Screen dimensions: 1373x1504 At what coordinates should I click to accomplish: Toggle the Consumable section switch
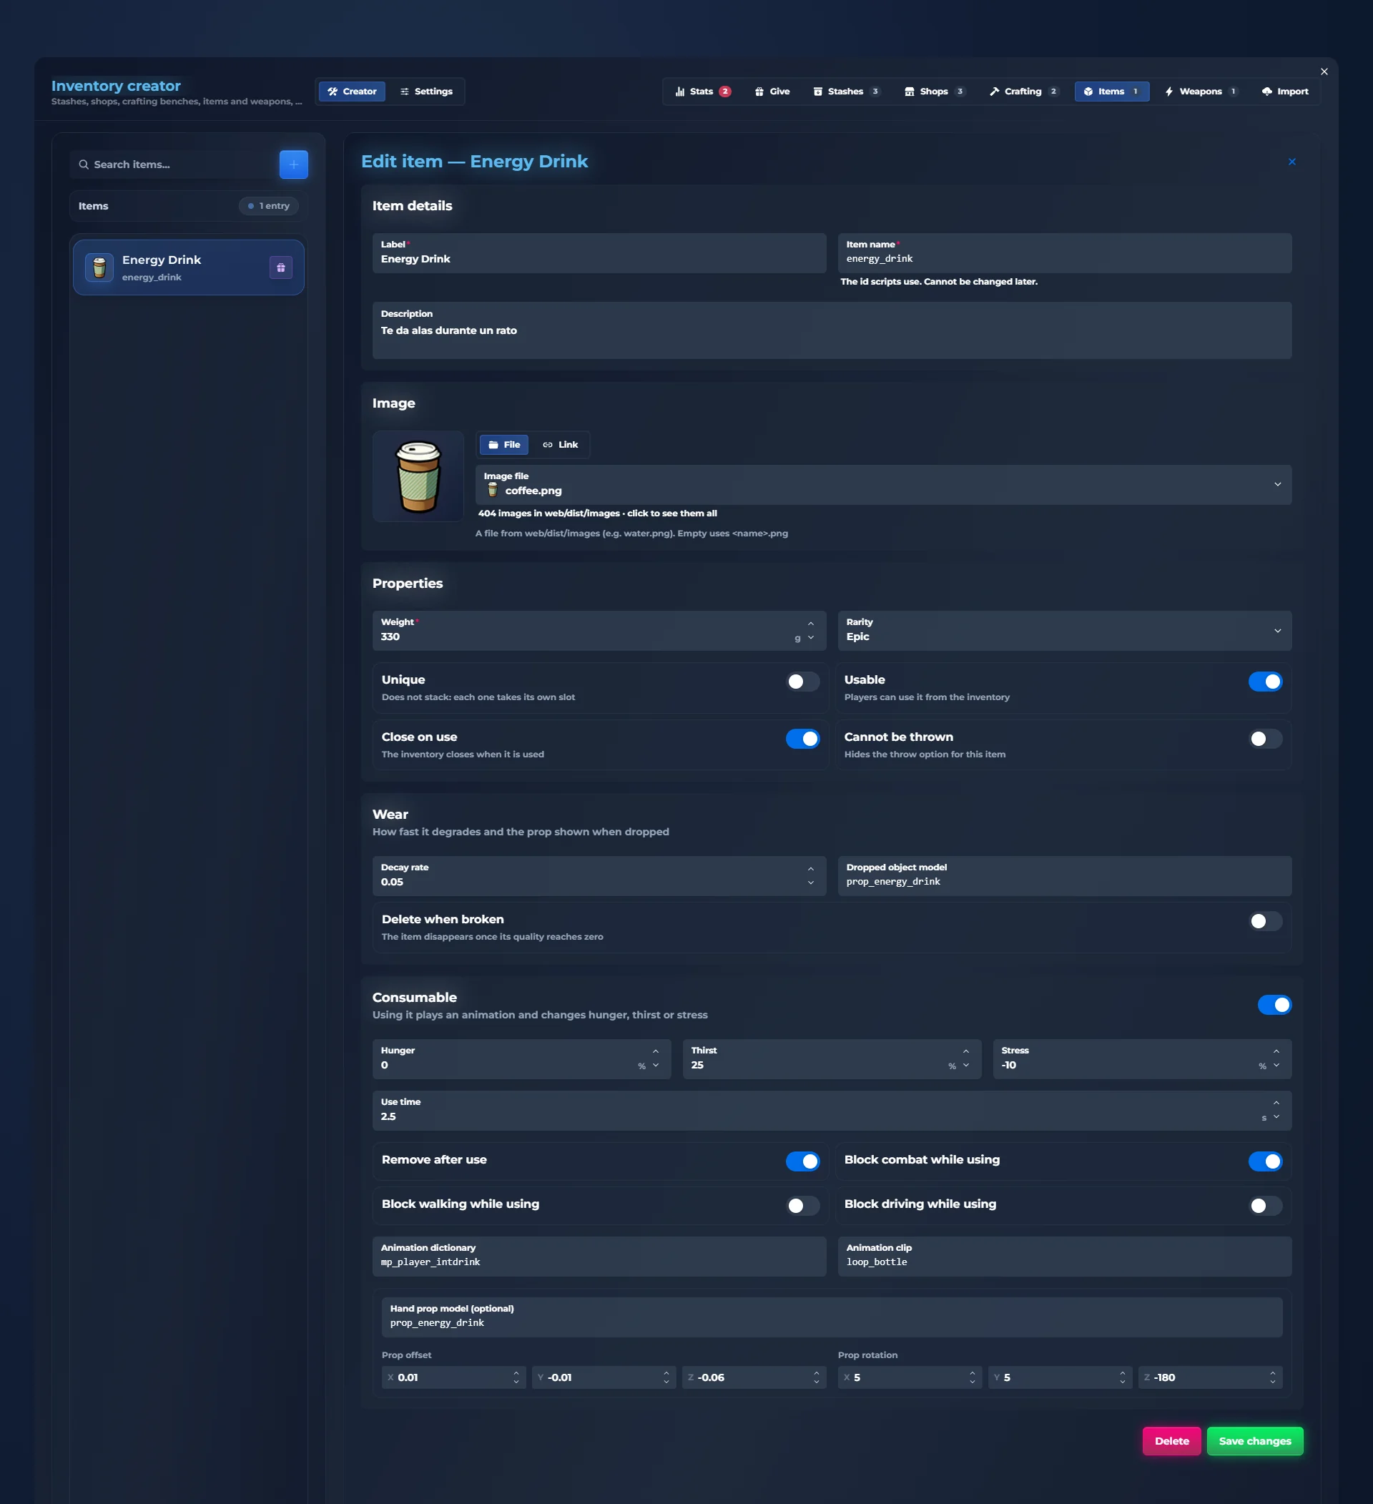click(1274, 1005)
